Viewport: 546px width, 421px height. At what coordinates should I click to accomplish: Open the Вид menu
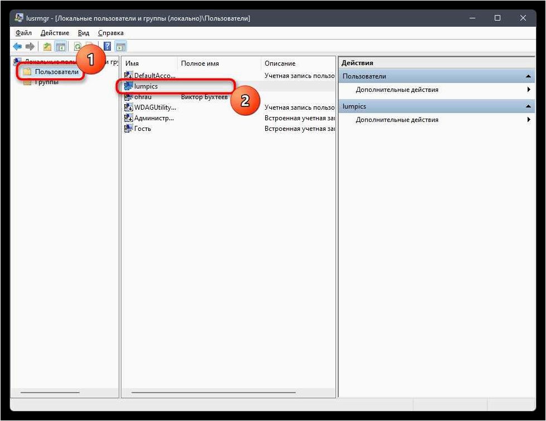pyautogui.click(x=84, y=33)
